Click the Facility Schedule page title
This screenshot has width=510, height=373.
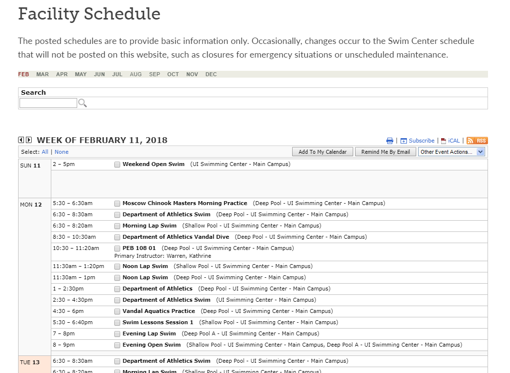(x=89, y=14)
